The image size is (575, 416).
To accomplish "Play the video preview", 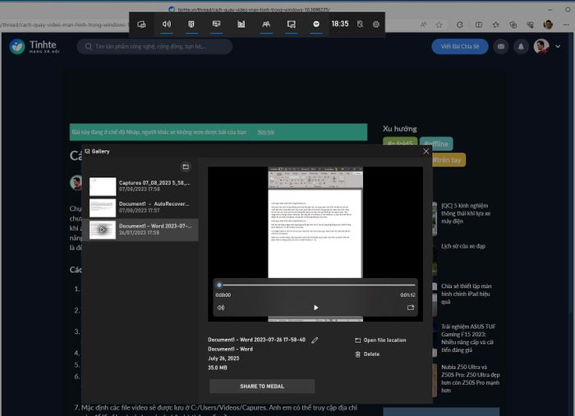I will [315, 308].
